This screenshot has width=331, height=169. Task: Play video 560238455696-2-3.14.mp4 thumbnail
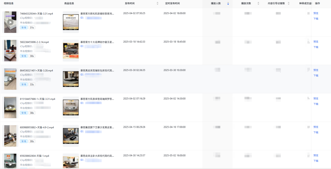[x=10, y=51]
